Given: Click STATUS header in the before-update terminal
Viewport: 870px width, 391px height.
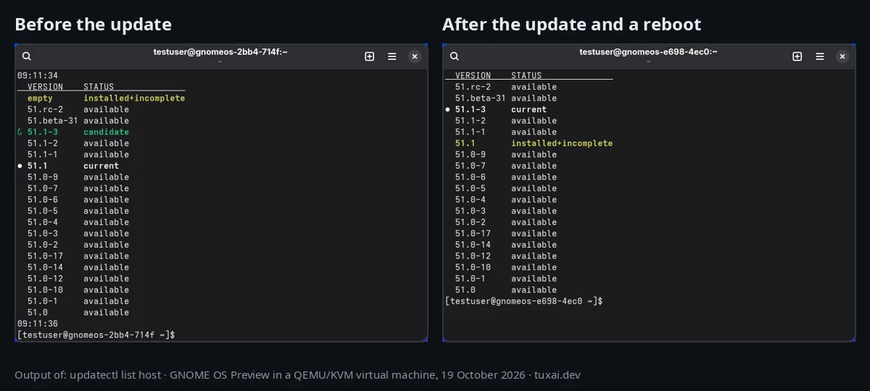Looking at the screenshot, I should pyautogui.click(x=99, y=86).
